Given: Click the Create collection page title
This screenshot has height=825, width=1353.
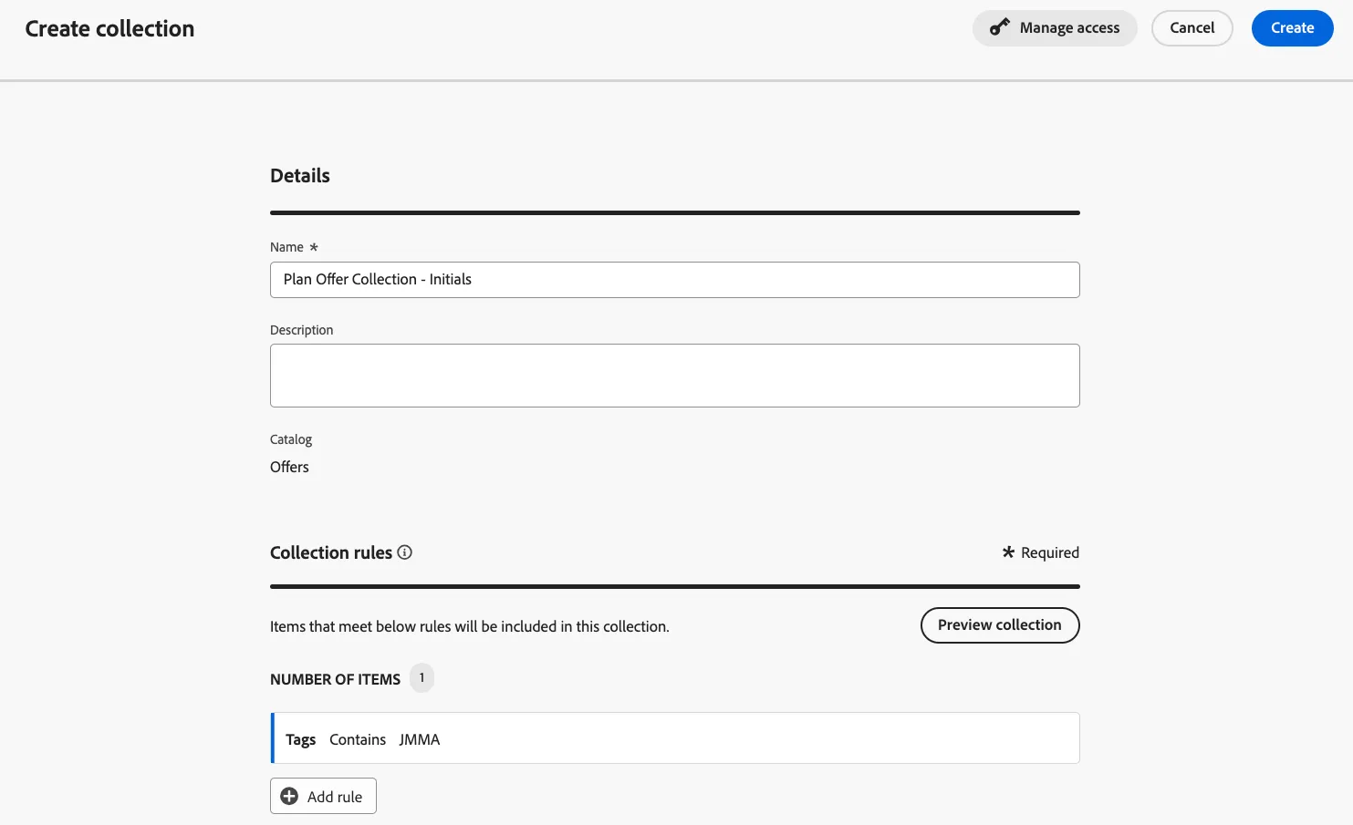Looking at the screenshot, I should point(109,29).
